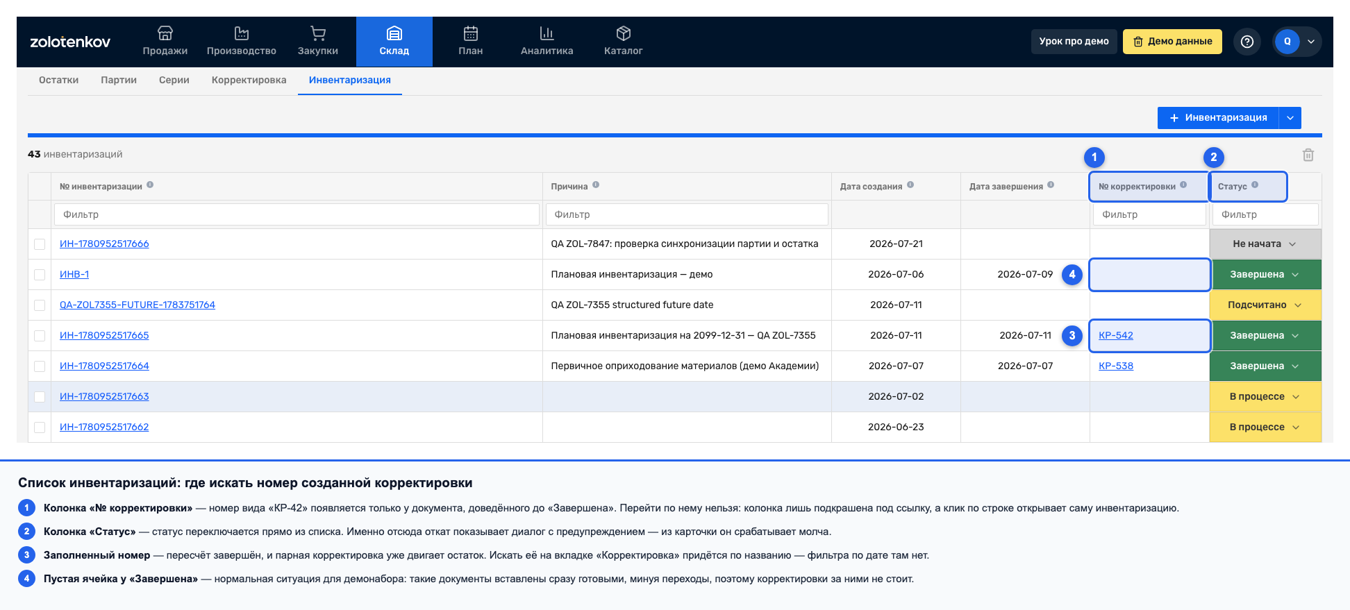1350x610 pixels.
Task: Open В процессе dropdown for ИН-1780952517662
Action: click(1265, 427)
